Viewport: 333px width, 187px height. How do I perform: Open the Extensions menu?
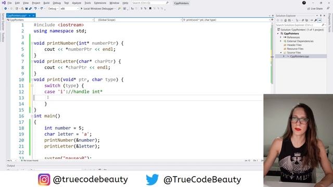[100, 3]
